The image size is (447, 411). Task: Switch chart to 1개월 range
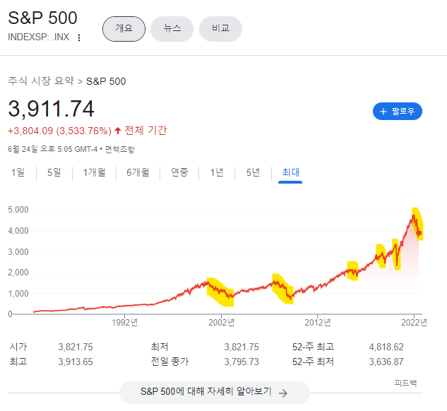point(95,172)
